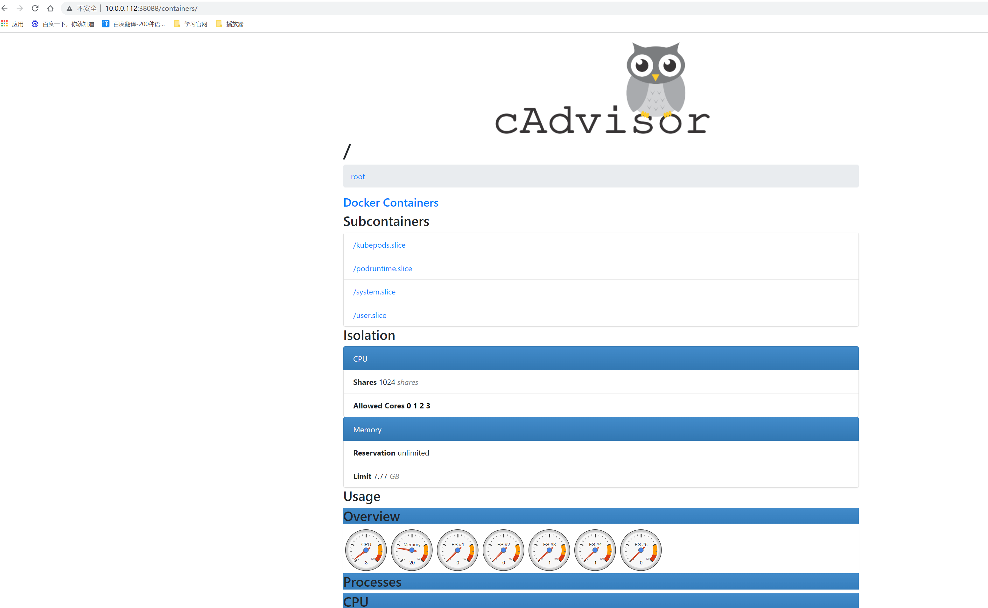Open the 播放器 bookmark folder
Screen dimensions: 988x608
click(230, 24)
